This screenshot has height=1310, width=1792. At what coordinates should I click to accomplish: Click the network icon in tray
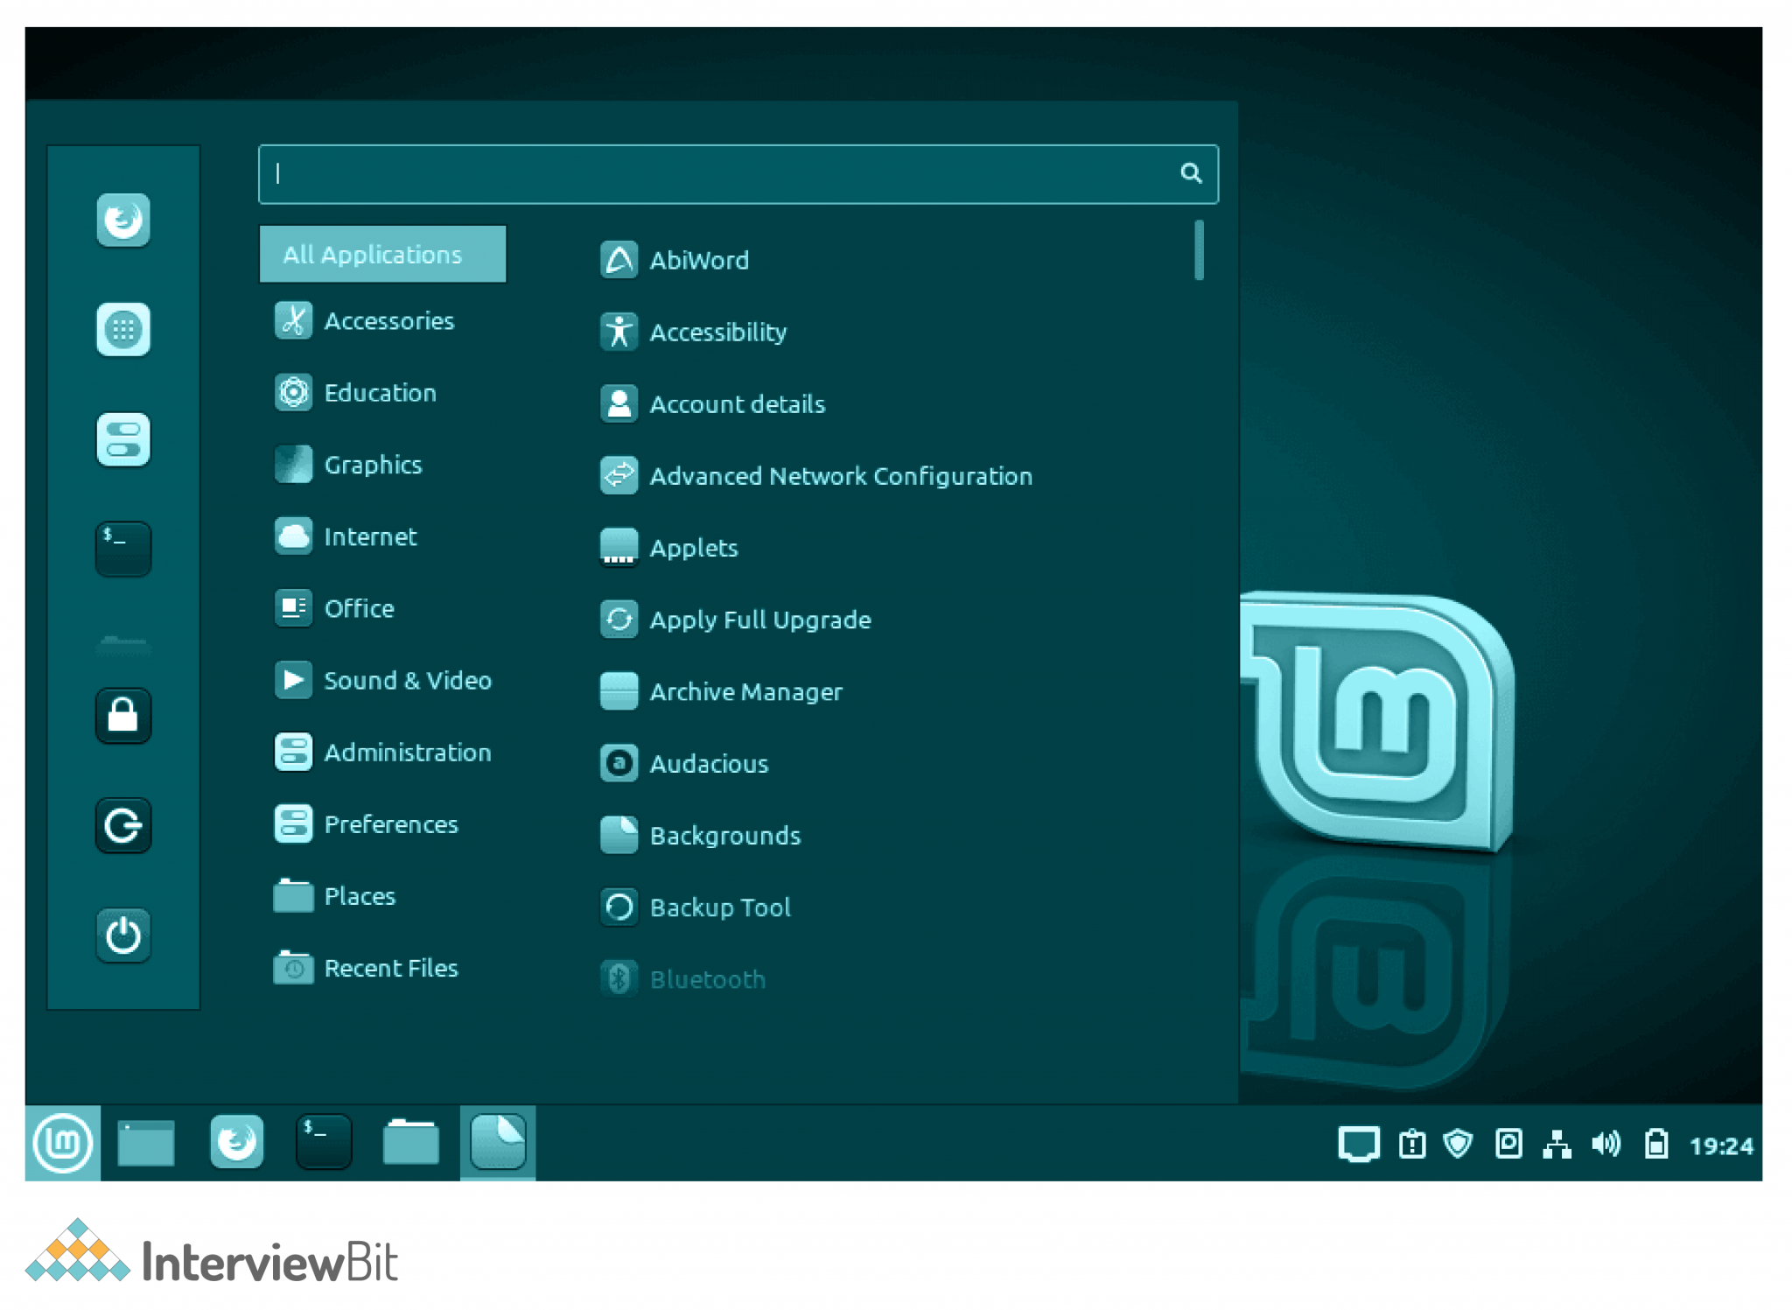point(1557,1144)
